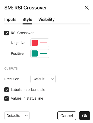Click the Defaults dropdown chevron

click(26, 116)
